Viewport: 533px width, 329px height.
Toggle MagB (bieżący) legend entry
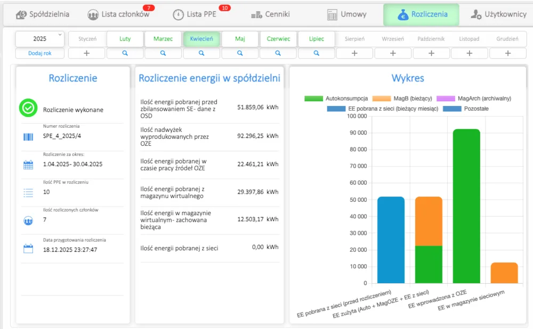click(x=402, y=98)
